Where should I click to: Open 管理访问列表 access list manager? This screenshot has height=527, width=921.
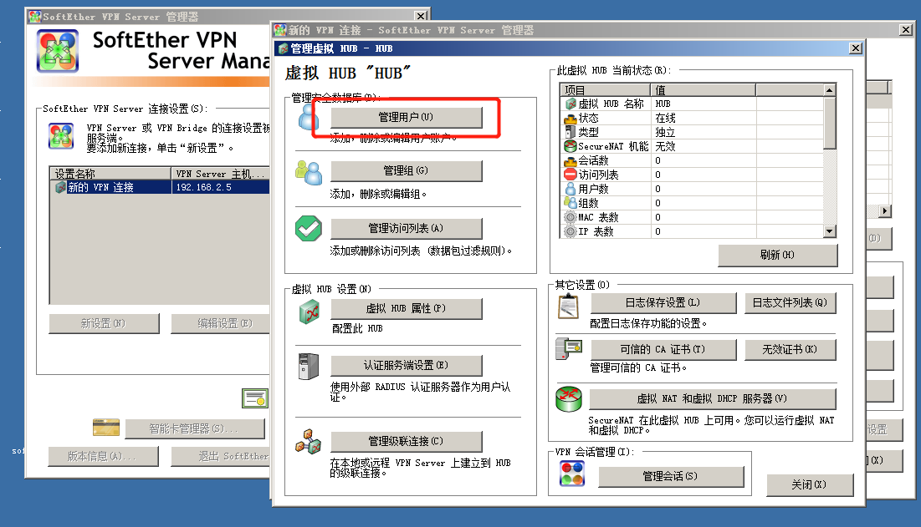[407, 228]
